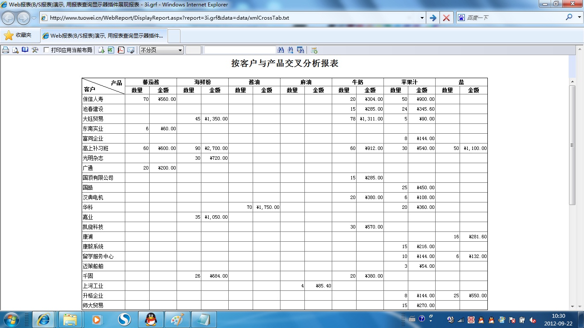Click the browser Back navigation button
Screen dimensions: 584x328
(x=9, y=18)
